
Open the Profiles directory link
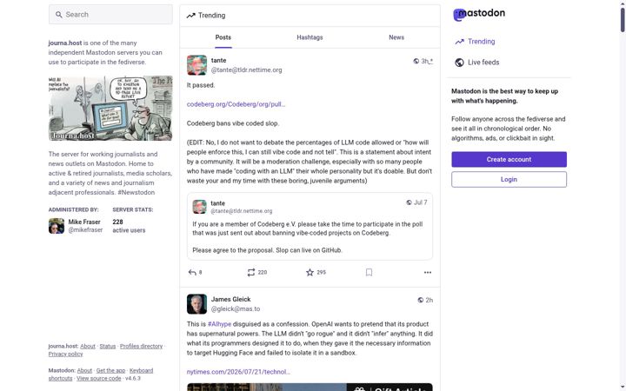(142, 347)
